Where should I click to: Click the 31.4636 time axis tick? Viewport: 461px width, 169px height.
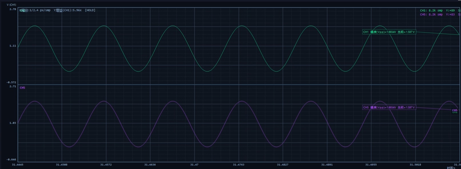point(150,165)
